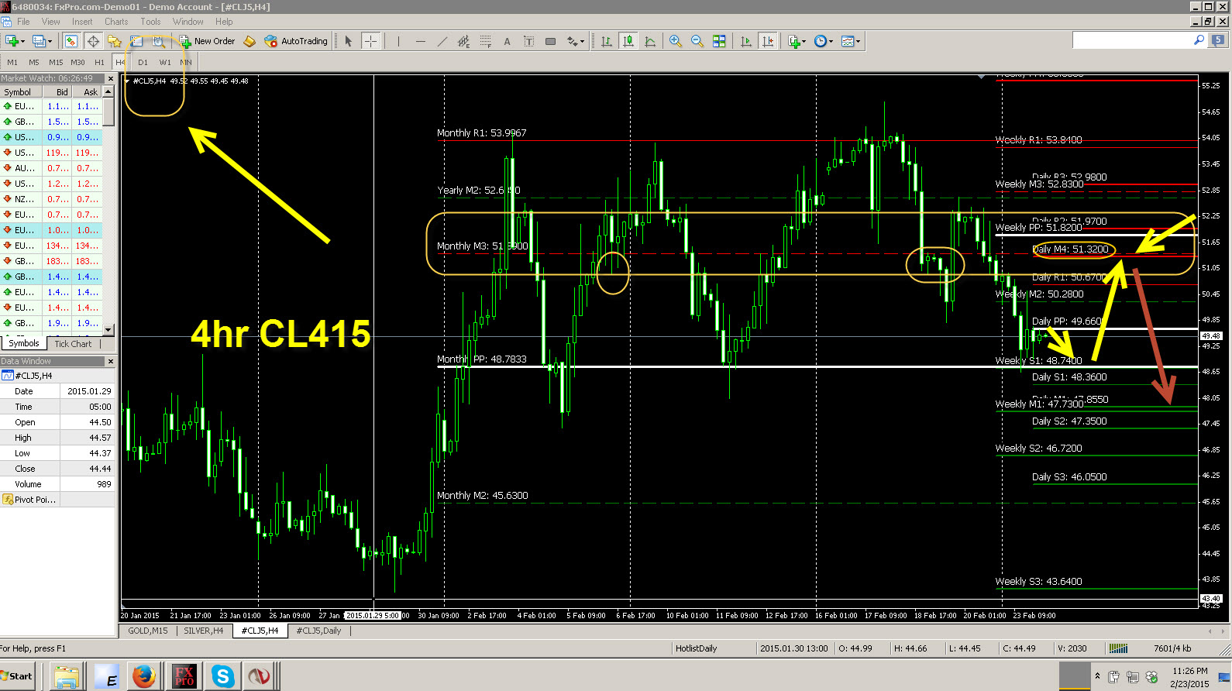Select the Text tool (A)
The image size is (1232, 691).
(x=507, y=41)
